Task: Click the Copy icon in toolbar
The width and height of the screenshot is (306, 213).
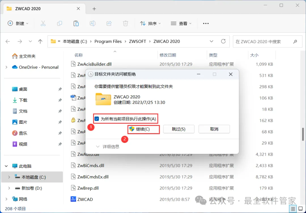Action: tap(59, 24)
